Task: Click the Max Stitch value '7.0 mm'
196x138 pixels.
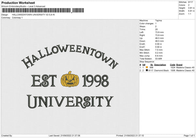Action: pos(159,50)
